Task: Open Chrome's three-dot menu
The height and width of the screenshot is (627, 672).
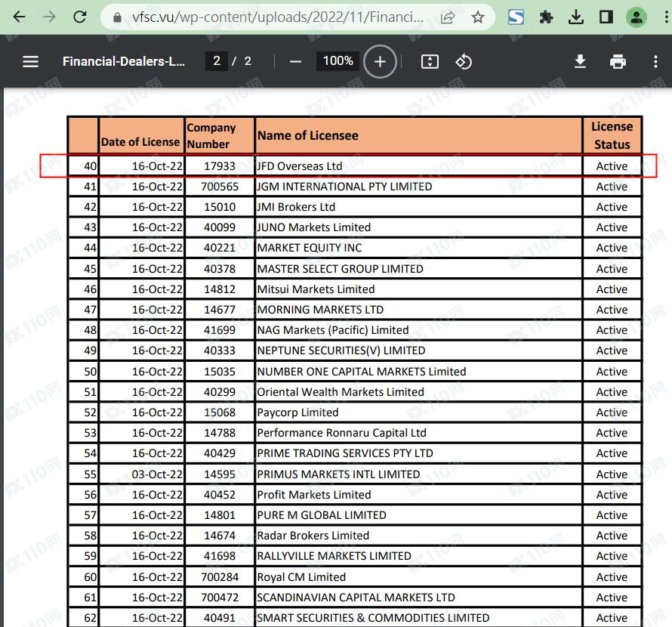Action: coord(666,17)
